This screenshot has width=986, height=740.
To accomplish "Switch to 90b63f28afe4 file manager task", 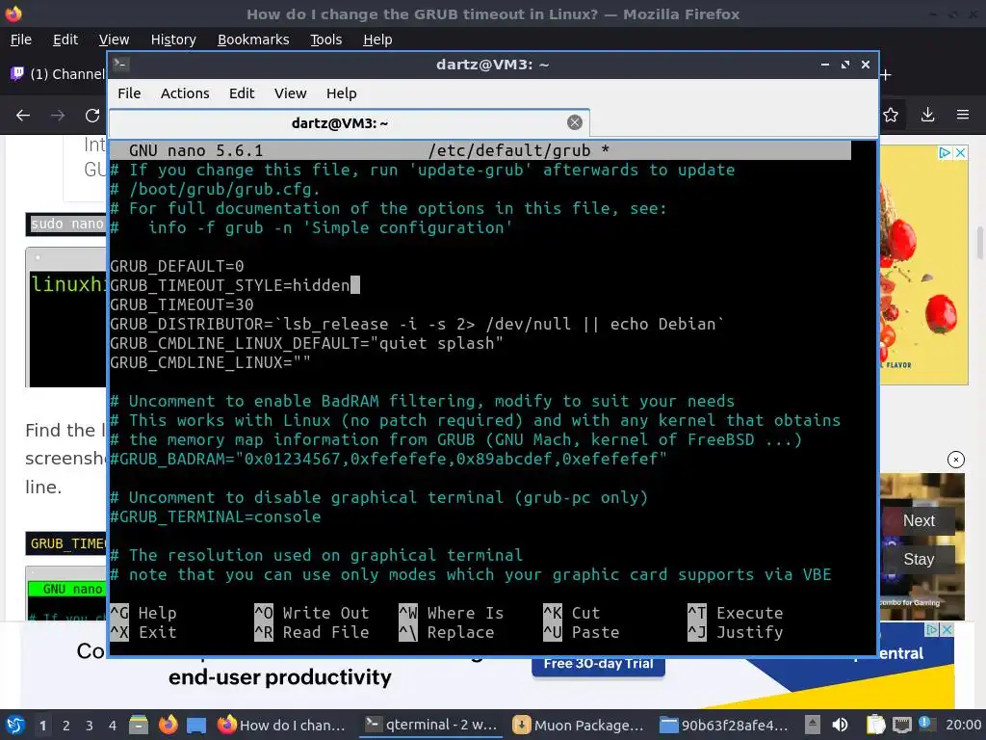I will click(x=723, y=725).
